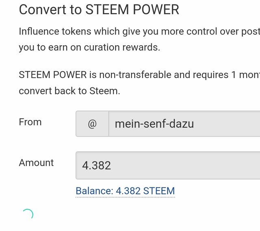
Task: Click the Convert to STEEM POWER heading
Action: coord(99,10)
